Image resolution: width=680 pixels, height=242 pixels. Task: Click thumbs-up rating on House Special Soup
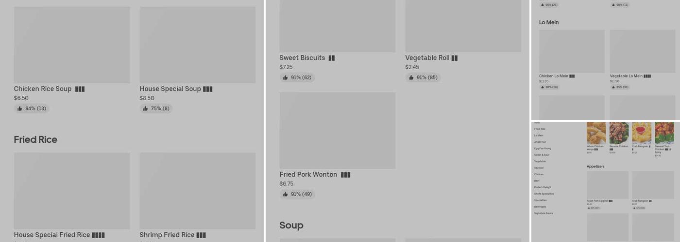(156, 108)
